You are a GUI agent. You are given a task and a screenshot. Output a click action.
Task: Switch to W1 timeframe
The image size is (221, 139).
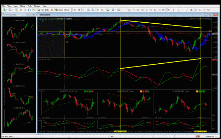[159, 10]
